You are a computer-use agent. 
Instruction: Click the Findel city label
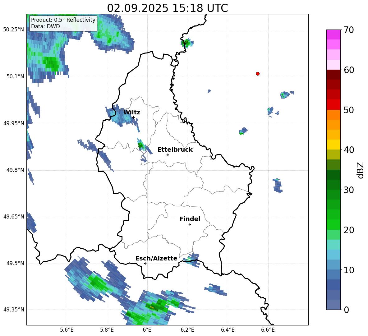point(190,219)
